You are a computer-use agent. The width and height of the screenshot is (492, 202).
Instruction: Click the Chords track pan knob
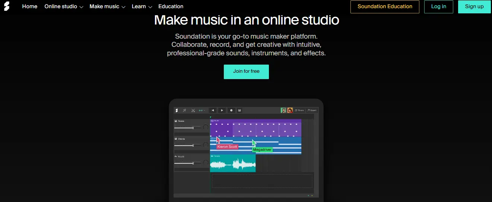(x=206, y=145)
